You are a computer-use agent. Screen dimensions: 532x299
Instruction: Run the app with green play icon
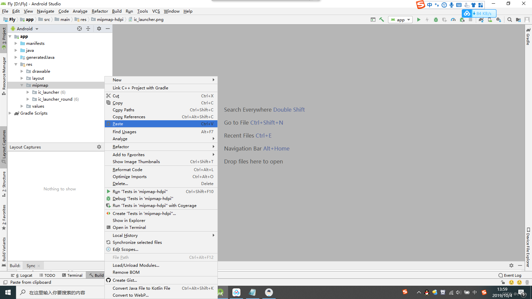tap(419, 20)
